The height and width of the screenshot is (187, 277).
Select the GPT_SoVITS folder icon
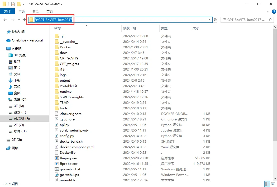pyautogui.click(x=57, y=58)
